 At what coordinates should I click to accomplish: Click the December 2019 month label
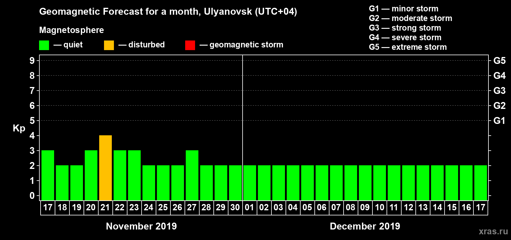(365, 226)
